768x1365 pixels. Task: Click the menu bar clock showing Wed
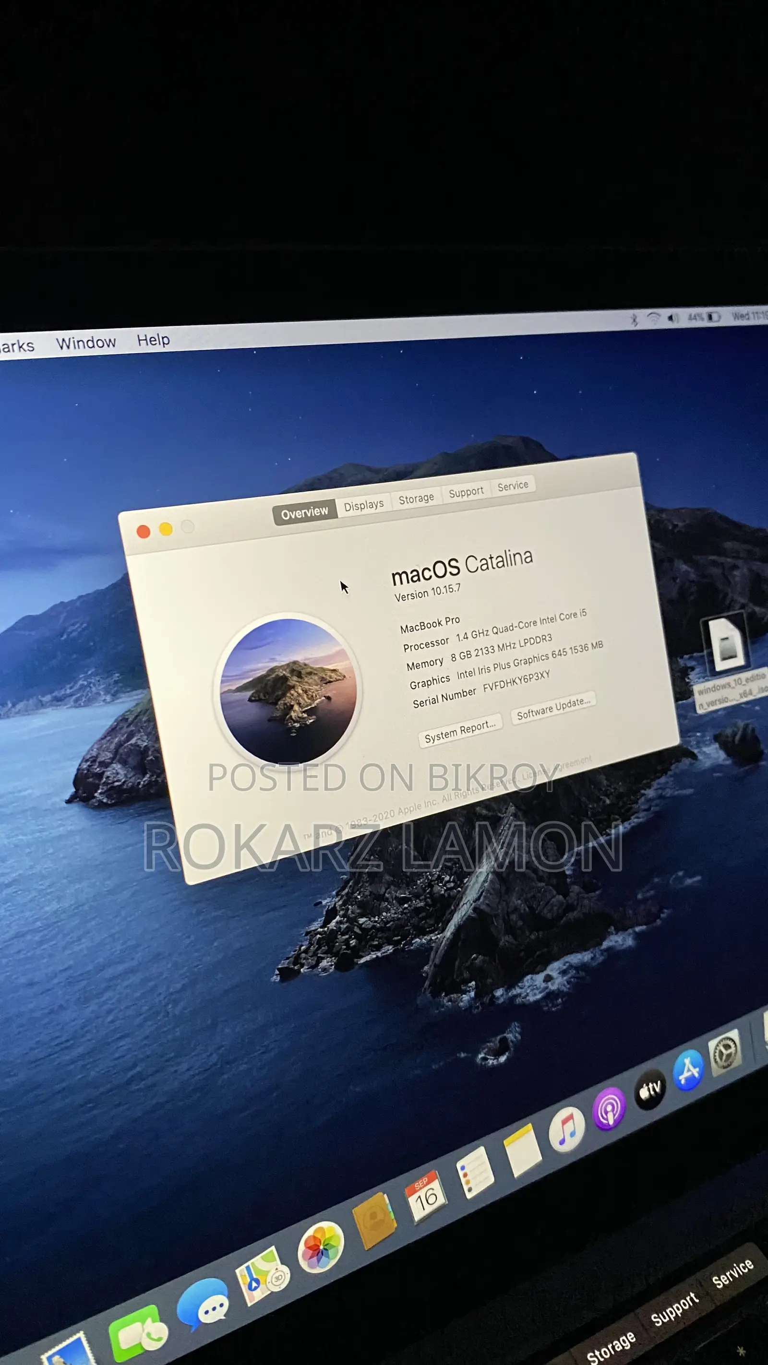[749, 316]
